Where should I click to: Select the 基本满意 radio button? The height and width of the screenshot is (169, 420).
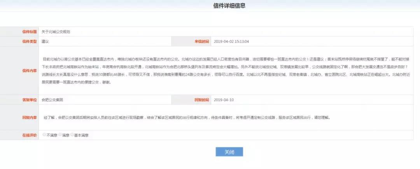click(x=72, y=135)
